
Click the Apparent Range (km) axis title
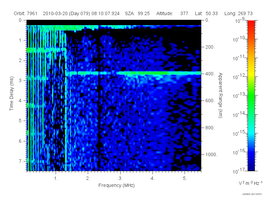220,95
